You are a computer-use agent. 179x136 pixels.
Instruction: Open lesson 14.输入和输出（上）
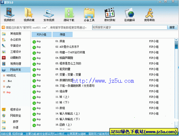(68, 114)
